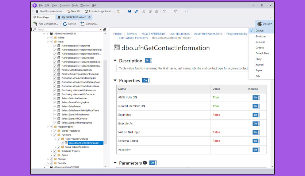Open the File menu
The height and width of the screenshot is (176, 305).
[41, 5]
